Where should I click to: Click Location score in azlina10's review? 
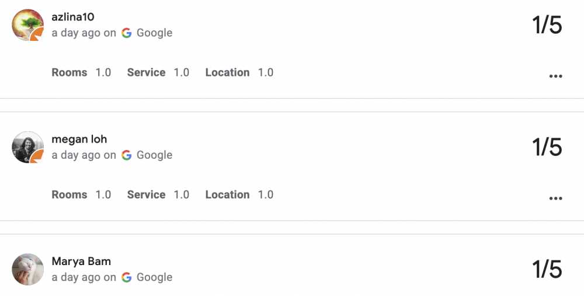[x=239, y=72]
